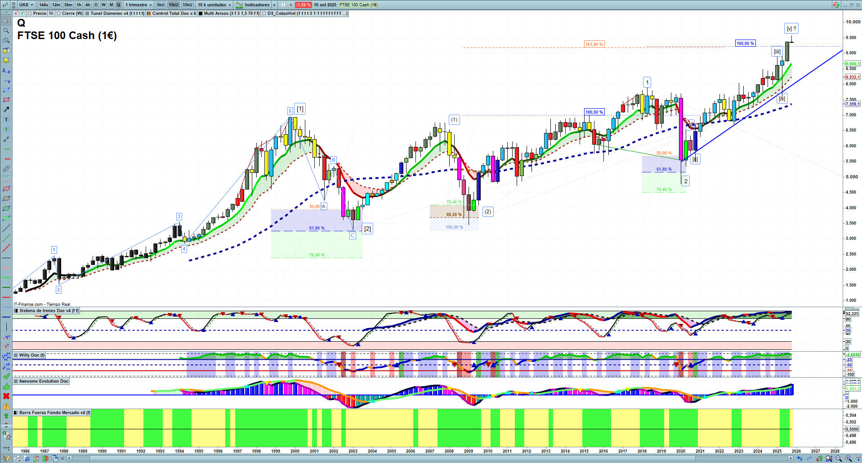Select the ruler measurement tool
This screenshot has width=862, height=463.
[x=6, y=169]
